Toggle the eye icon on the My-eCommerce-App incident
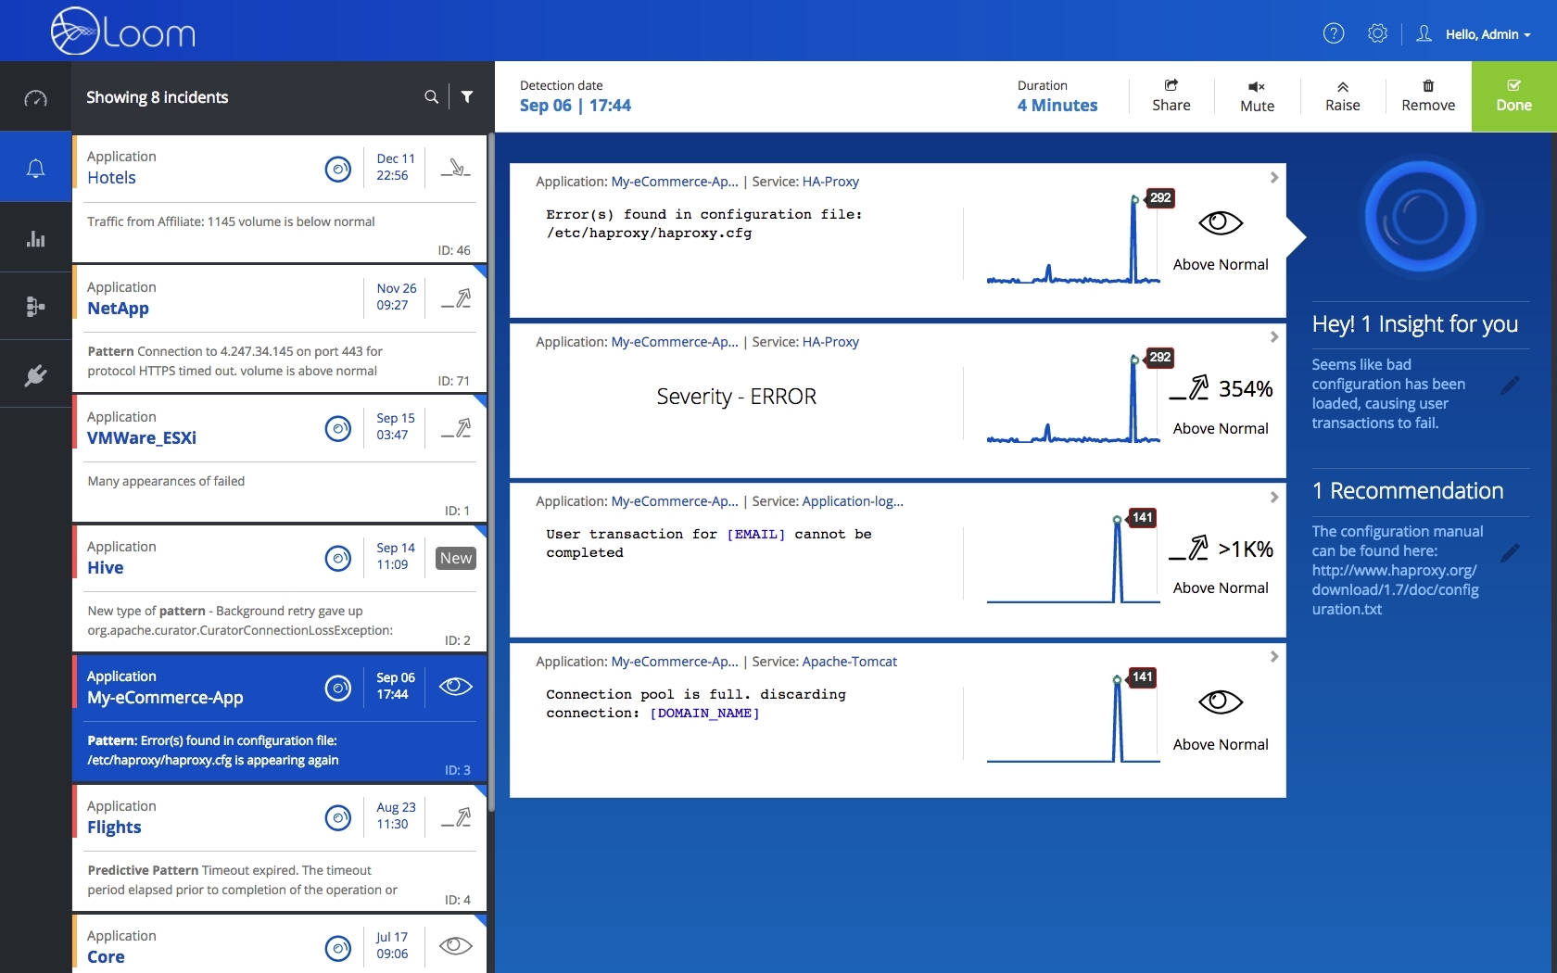1557x973 pixels. point(454,687)
